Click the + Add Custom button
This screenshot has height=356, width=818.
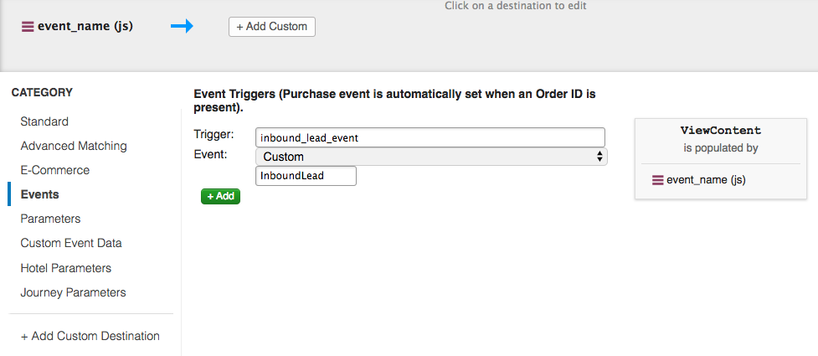coord(272,27)
